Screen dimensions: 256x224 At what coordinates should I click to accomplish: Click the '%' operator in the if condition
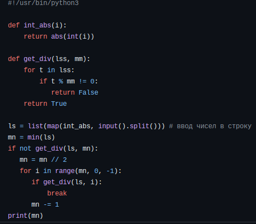(x=61, y=81)
